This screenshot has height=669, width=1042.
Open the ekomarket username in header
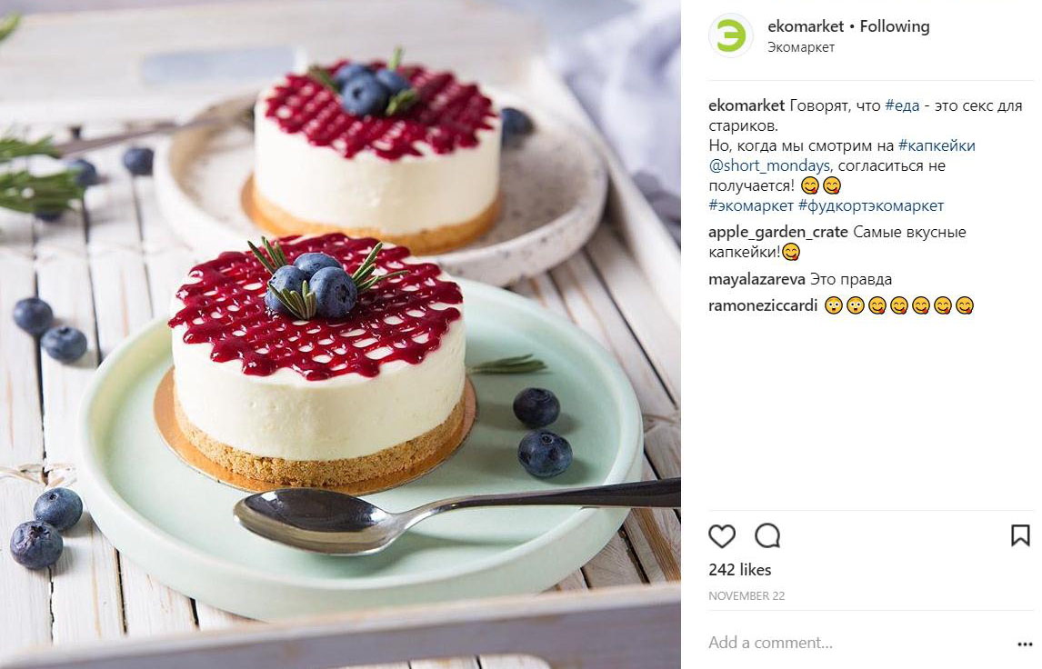(806, 26)
